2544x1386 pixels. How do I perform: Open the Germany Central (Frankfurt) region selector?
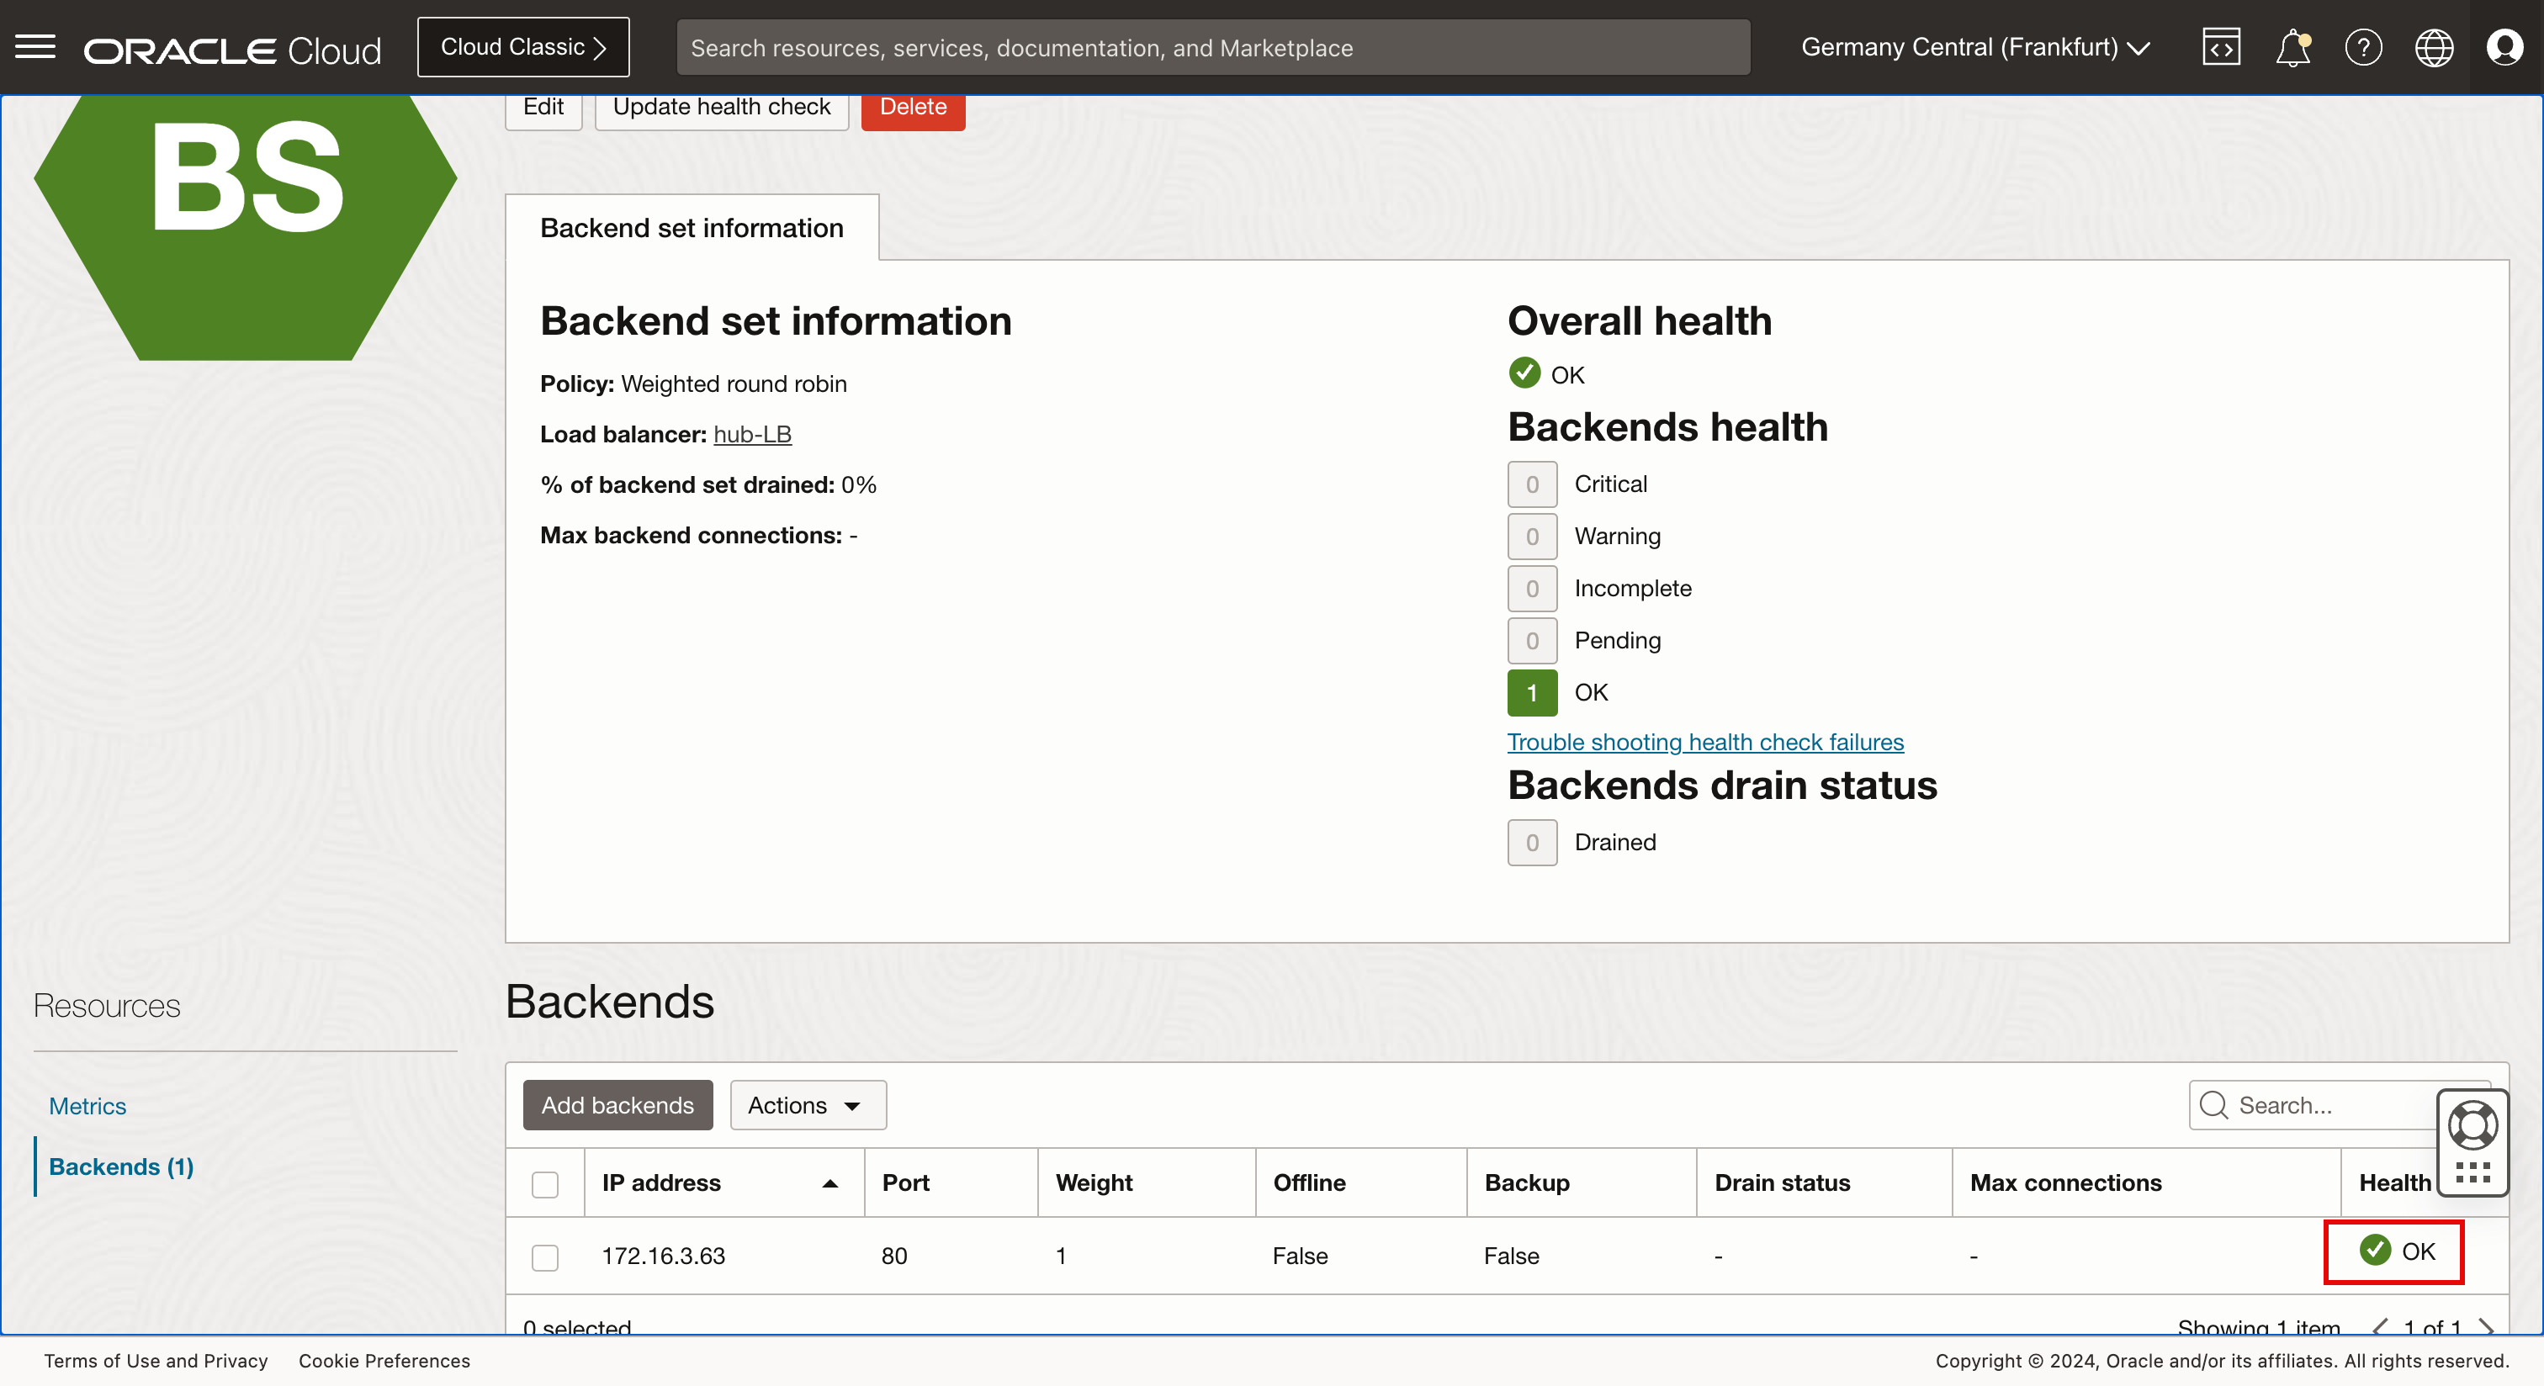point(1975,47)
